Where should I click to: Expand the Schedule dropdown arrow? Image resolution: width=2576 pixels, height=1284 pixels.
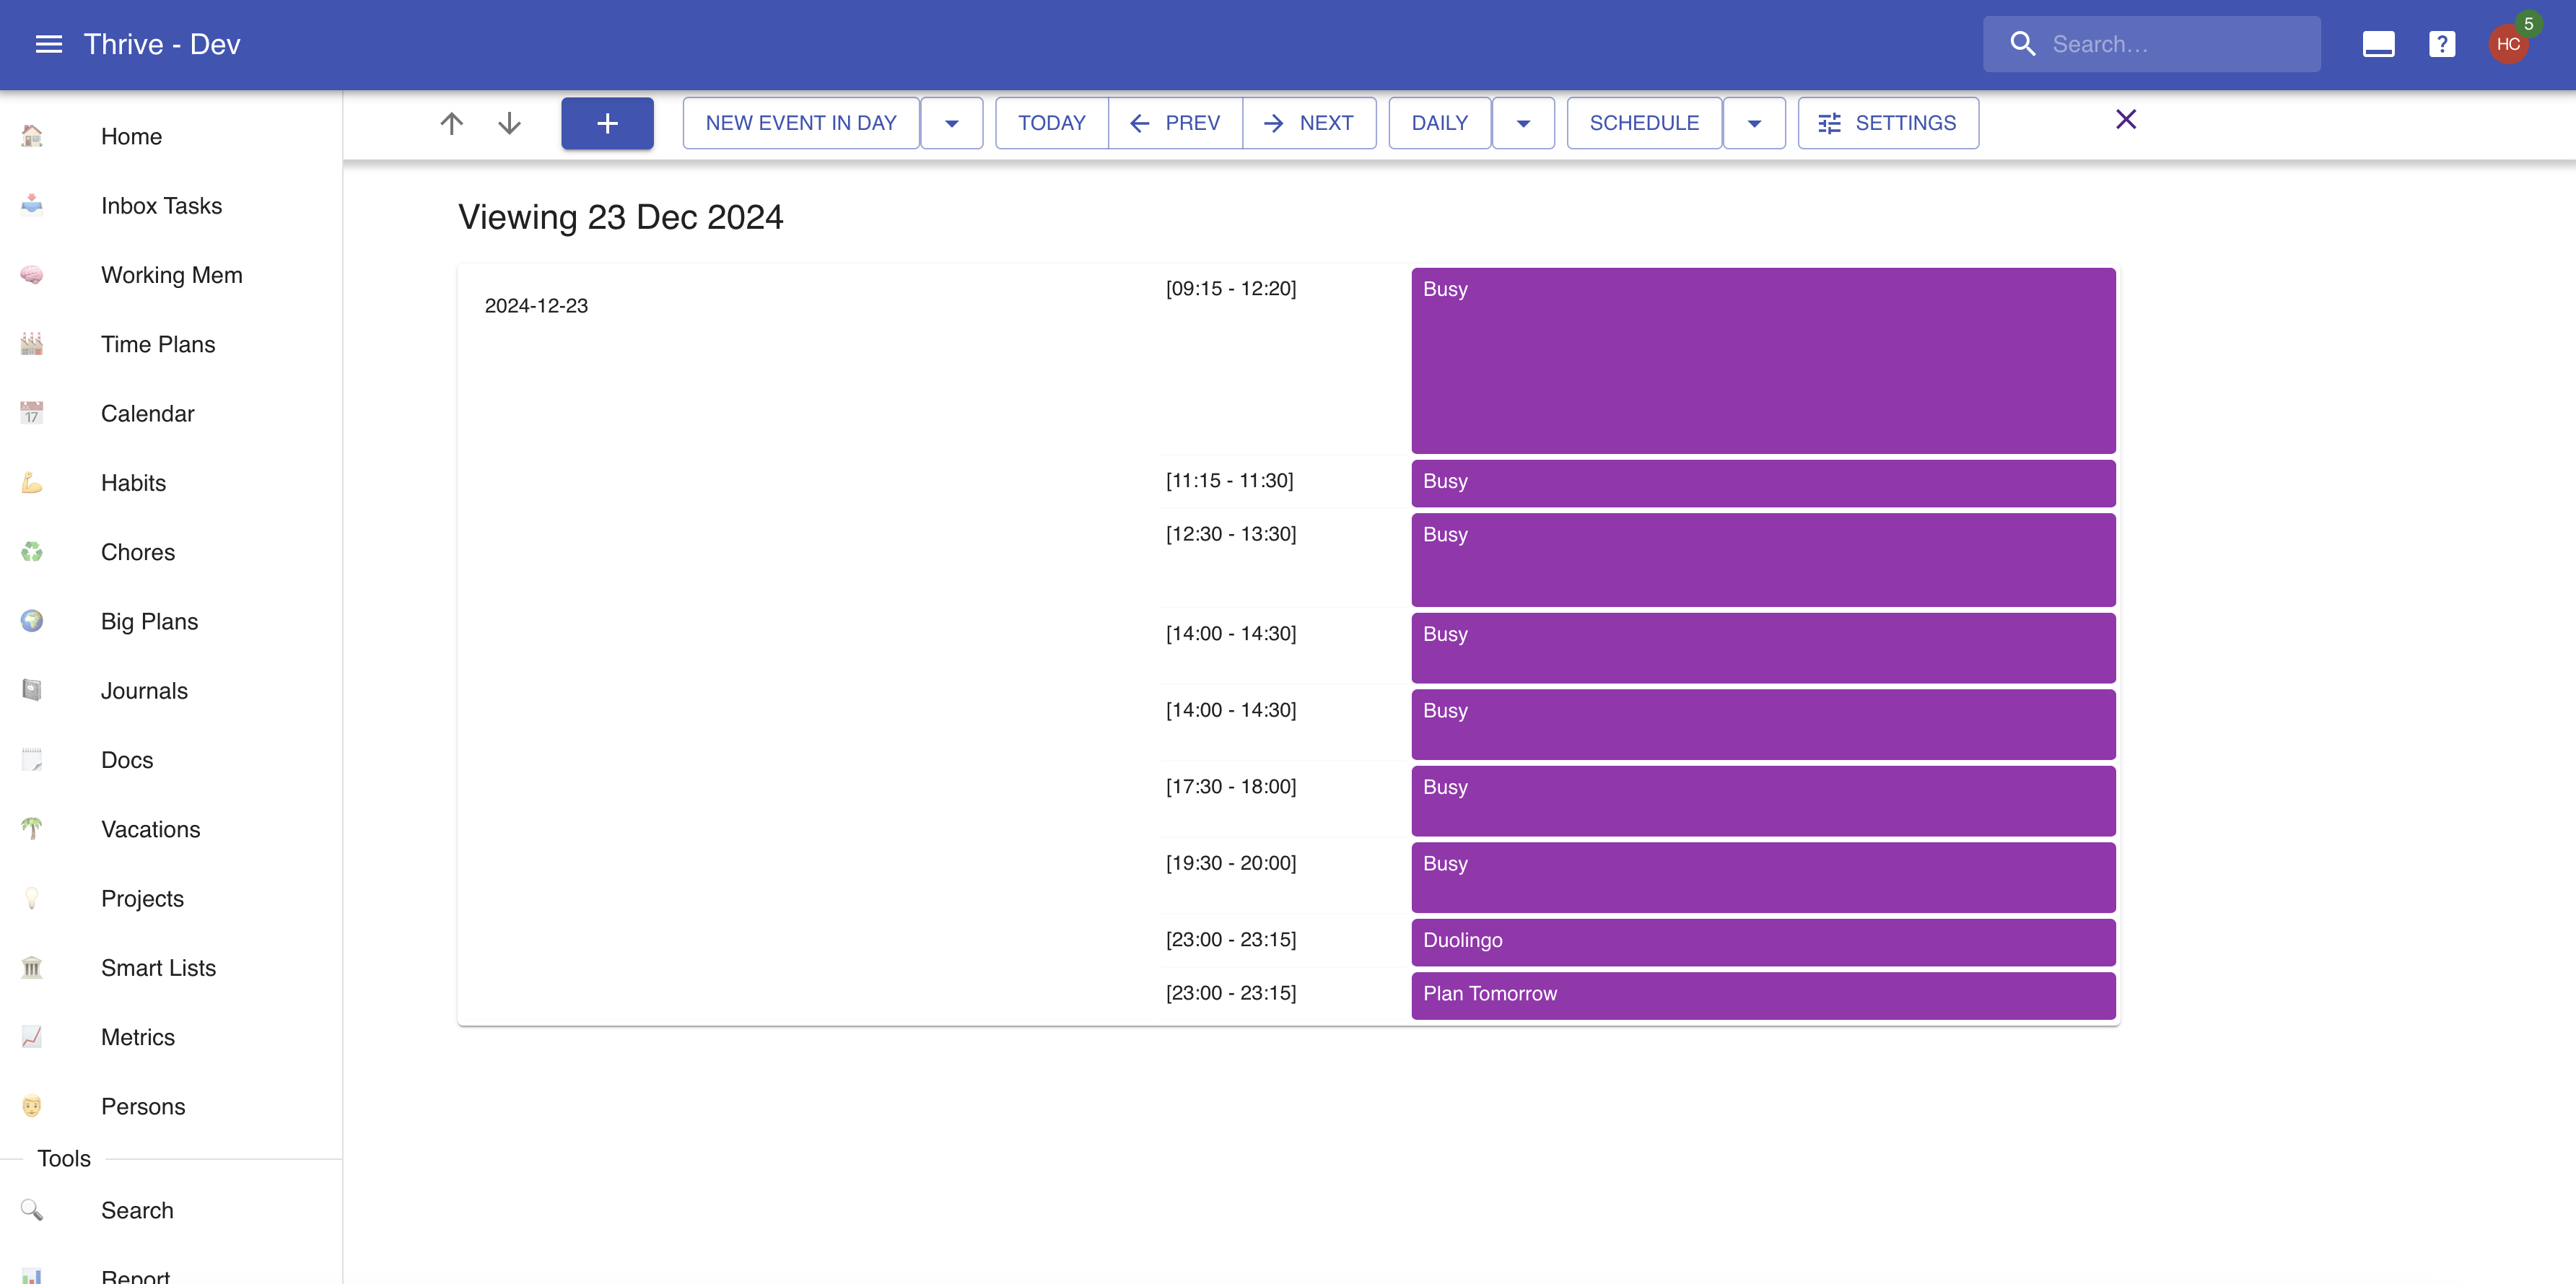(x=1755, y=122)
